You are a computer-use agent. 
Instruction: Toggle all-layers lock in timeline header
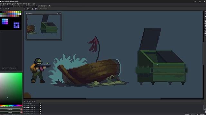coord(26,104)
